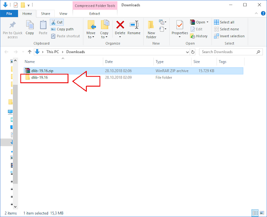Click quick access New folder icon
Screen dimensions: 267x217
tap(23, 5)
